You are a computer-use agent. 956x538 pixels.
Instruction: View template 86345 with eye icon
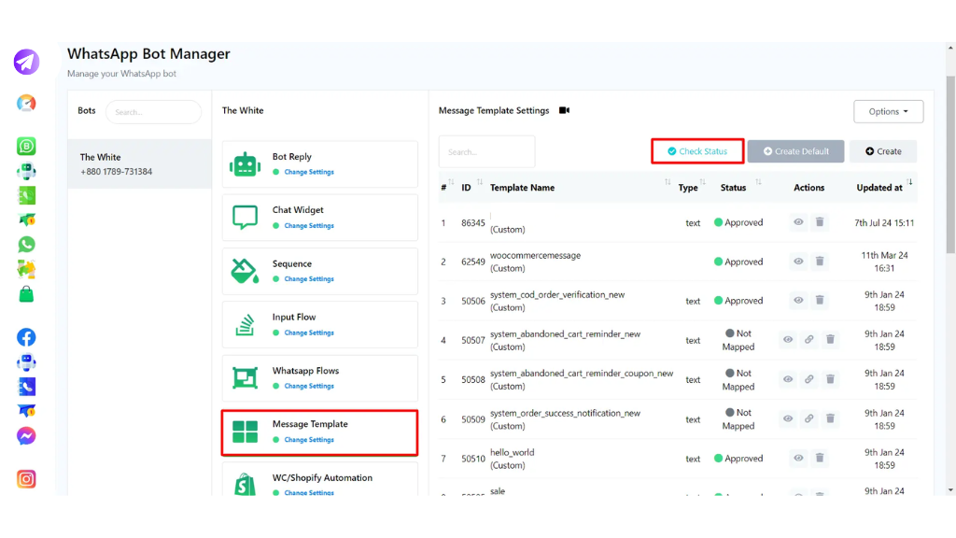(x=798, y=222)
